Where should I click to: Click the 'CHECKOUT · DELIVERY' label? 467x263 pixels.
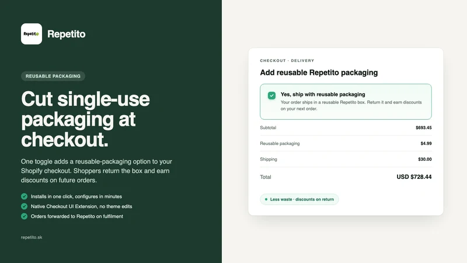(287, 61)
